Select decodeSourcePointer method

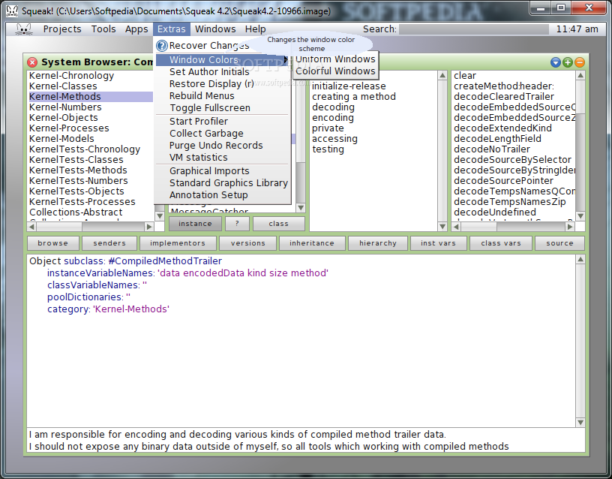click(x=503, y=180)
